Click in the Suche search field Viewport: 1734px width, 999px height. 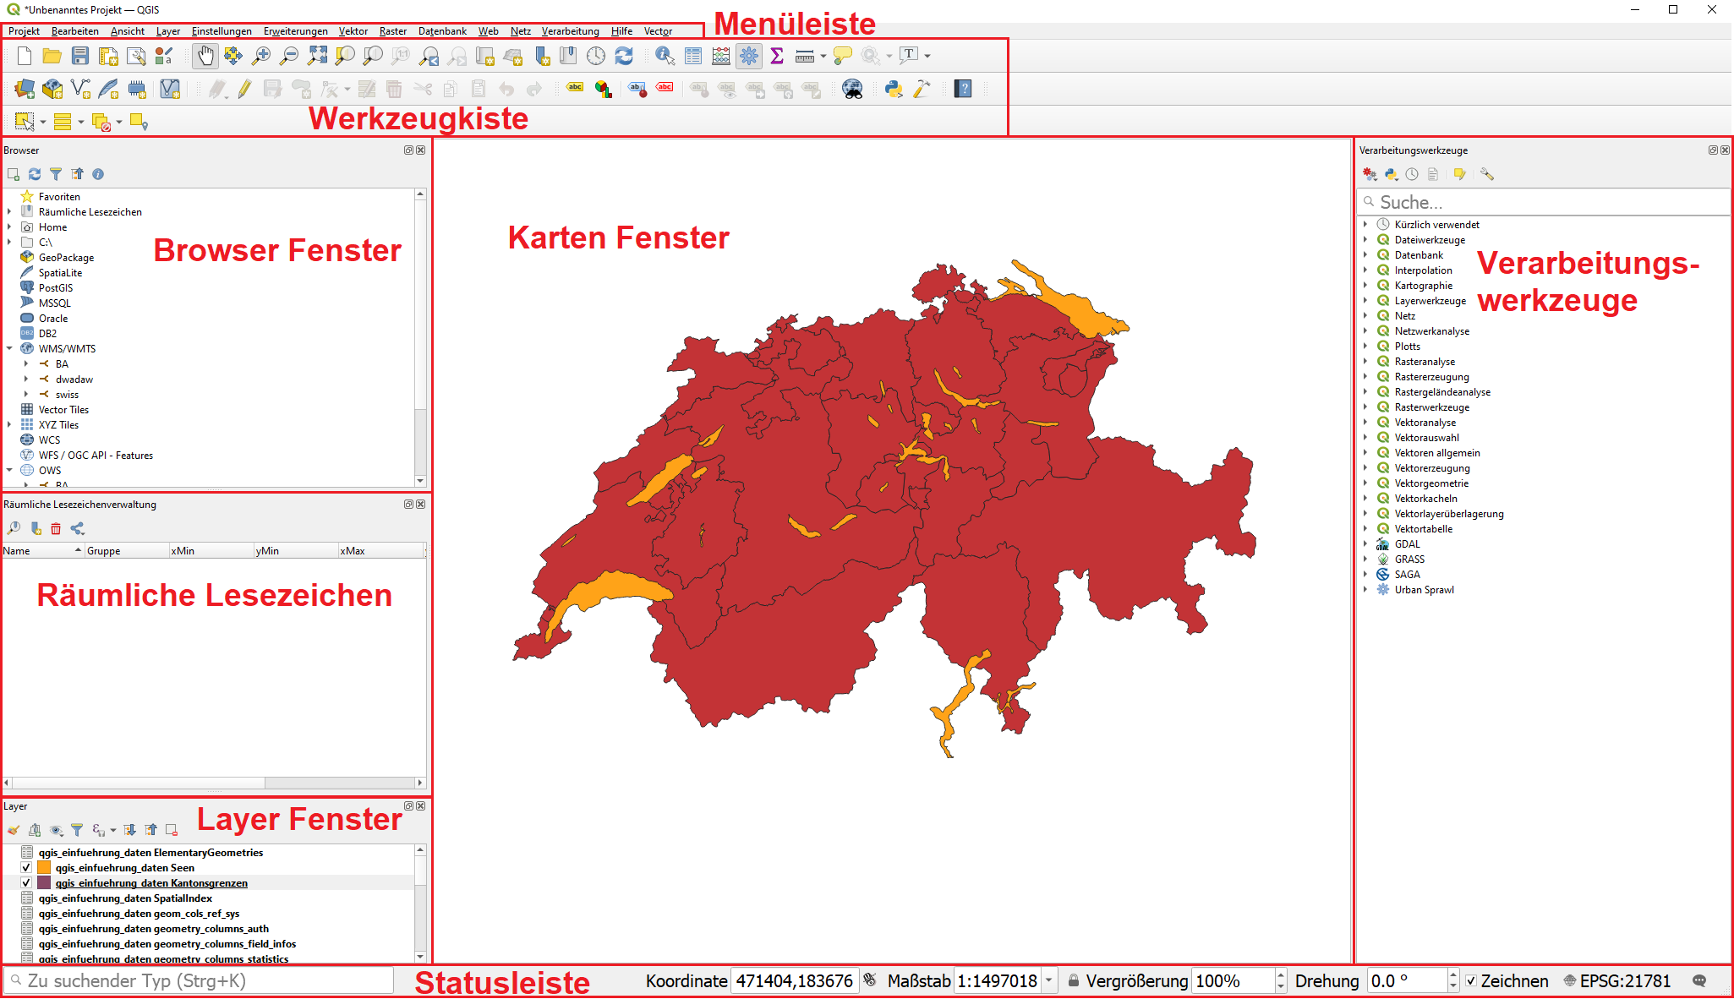tap(1539, 202)
